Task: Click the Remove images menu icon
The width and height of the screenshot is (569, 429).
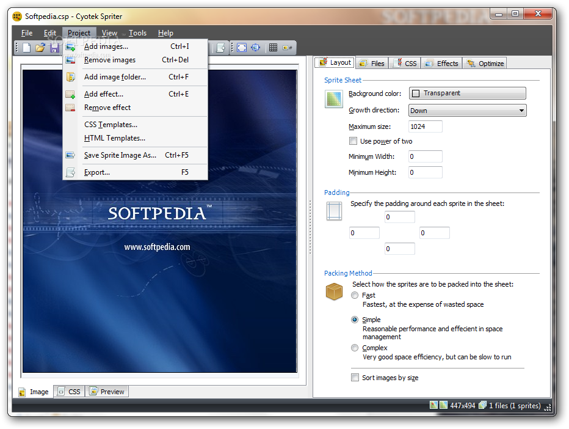Action: coord(70,60)
